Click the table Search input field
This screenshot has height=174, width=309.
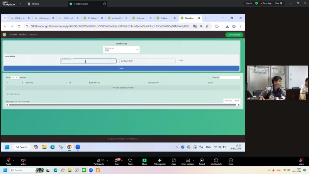230,77
